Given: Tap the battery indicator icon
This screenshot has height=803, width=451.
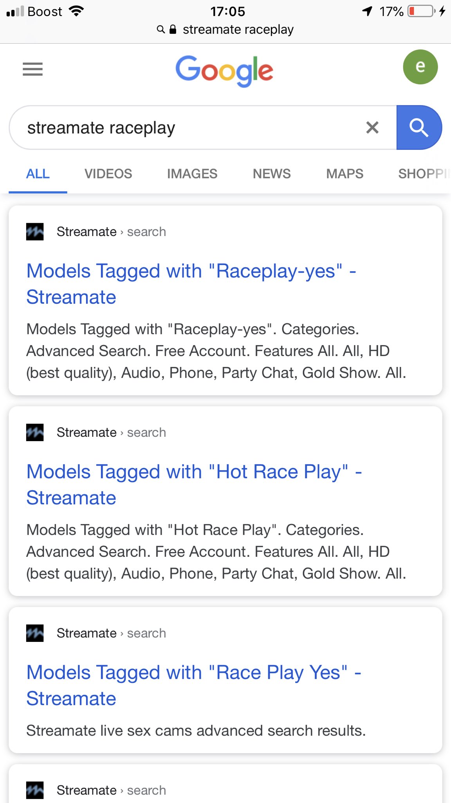Looking at the screenshot, I should 422,11.
